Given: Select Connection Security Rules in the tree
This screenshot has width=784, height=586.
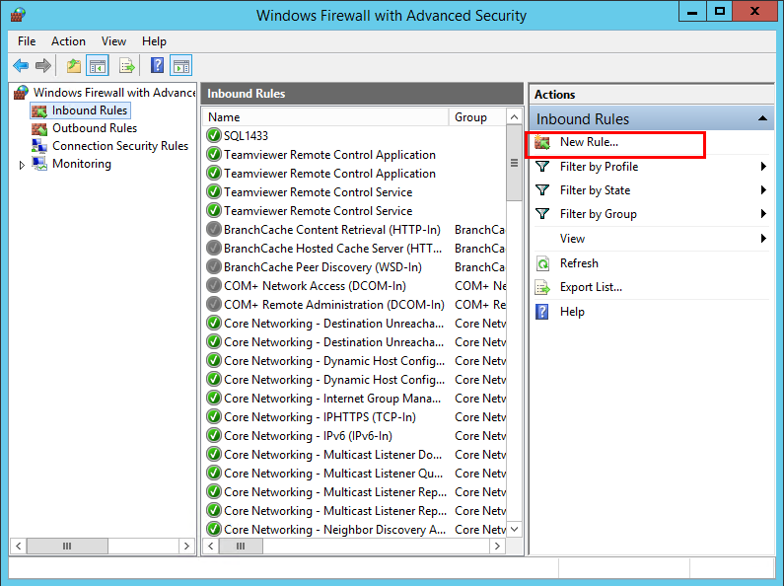Looking at the screenshot, I should [119, 146].
